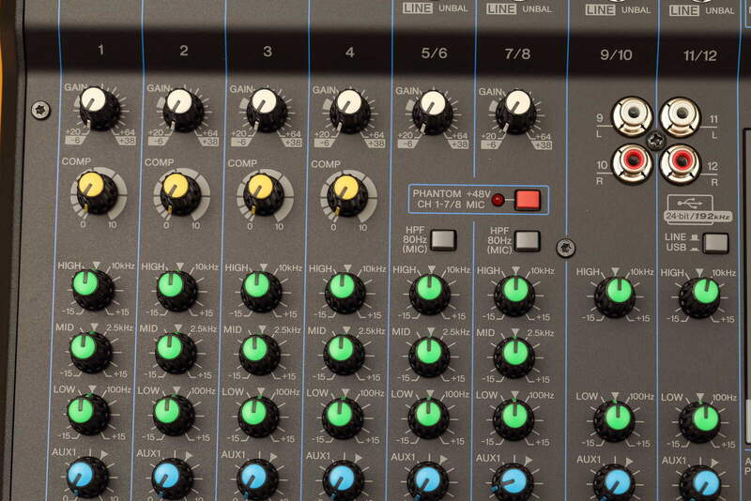Click the green MID EQ knob on channel 5/6

tap(429, 355)
